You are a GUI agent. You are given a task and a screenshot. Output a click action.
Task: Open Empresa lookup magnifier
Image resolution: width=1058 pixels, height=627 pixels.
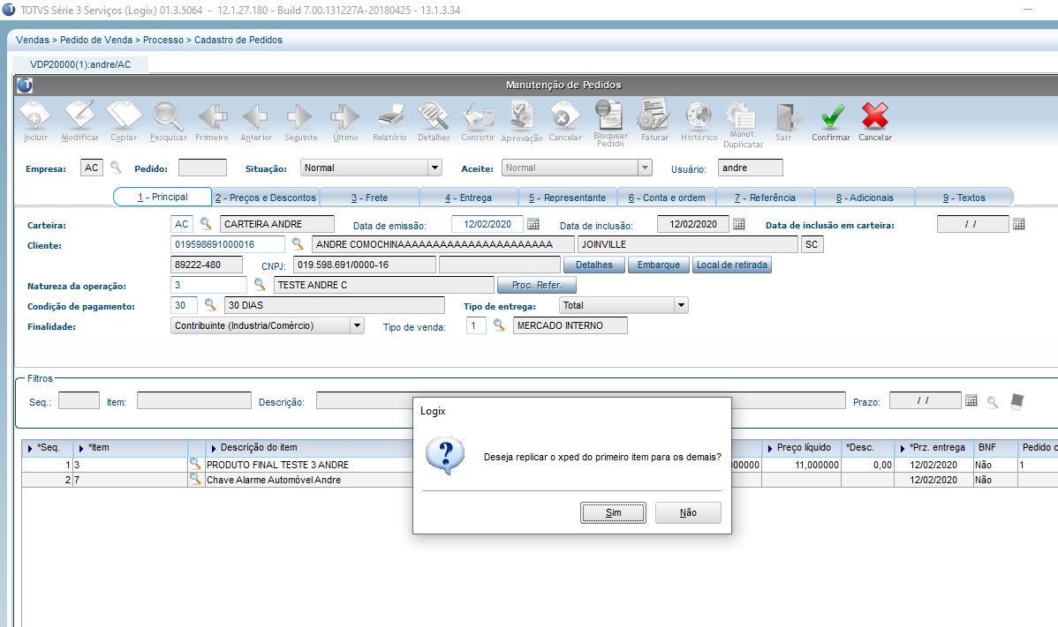pyautogui.click(x=116, y=167)
